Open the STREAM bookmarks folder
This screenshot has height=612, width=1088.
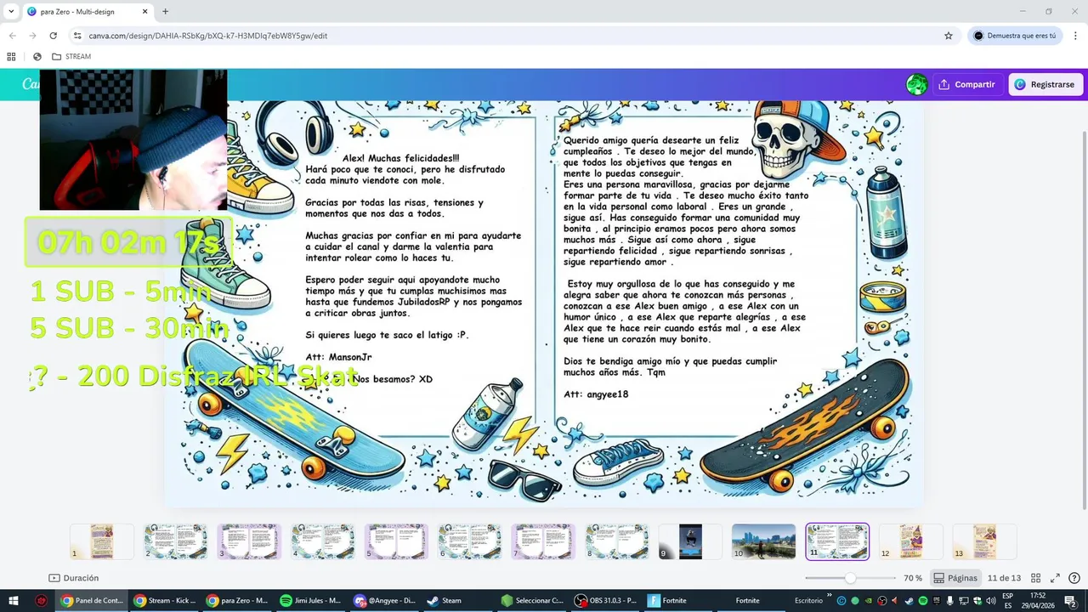[71, 56]
